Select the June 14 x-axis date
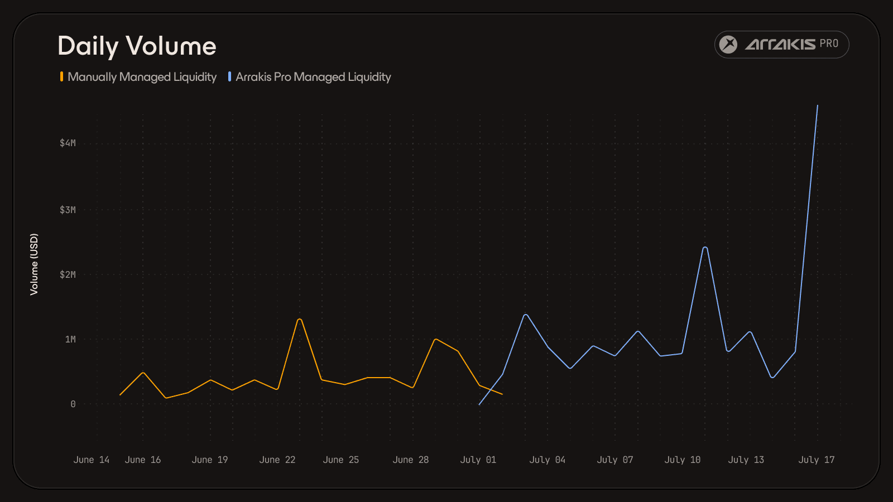The width and height of the screenshot is (893, 502). 92,460
